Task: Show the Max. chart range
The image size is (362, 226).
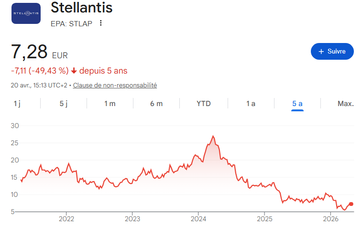Action: (x=346, y=104)
